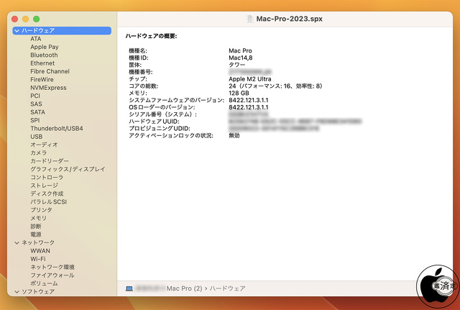460x310 pixels.
Task: Collapse the ソフトウェア section chevron
Action: pyautogui.click(x=17, y=292)
